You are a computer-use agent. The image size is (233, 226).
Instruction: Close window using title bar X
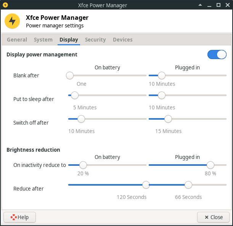tap(228, 5)
